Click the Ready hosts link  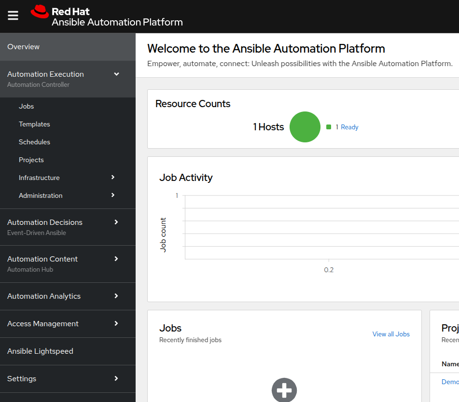[x=349, y=127]
